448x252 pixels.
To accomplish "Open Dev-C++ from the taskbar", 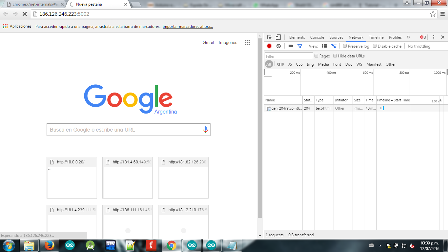I will [110, 245].
